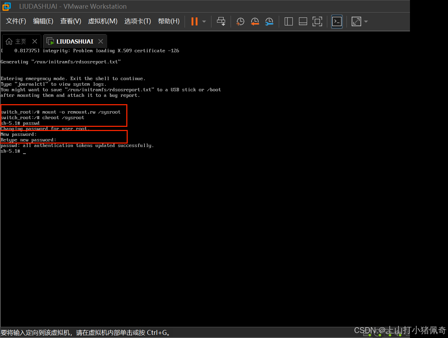
Task: Pause the virtual machine with the orange pause icon
Action: [x=194, y=22]
